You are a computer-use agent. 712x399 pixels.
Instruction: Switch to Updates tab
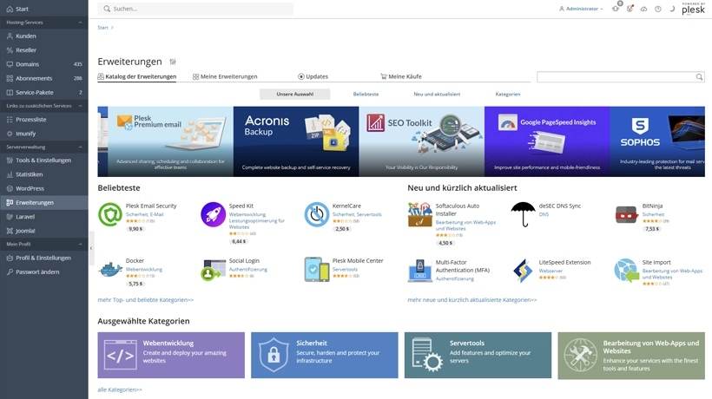click(x=313, y=76)
